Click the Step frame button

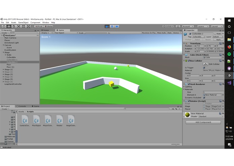pos(117,27)
